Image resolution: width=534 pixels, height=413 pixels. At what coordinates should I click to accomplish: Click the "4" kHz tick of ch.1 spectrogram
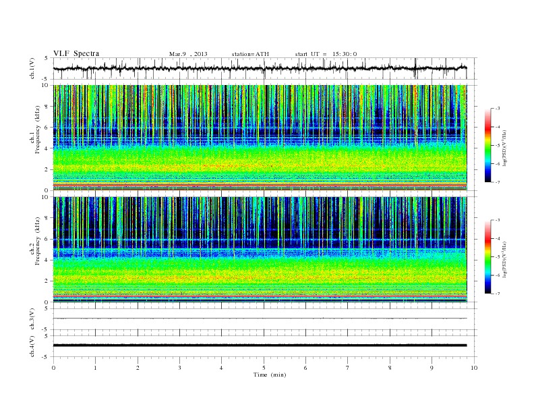(47, 148)
